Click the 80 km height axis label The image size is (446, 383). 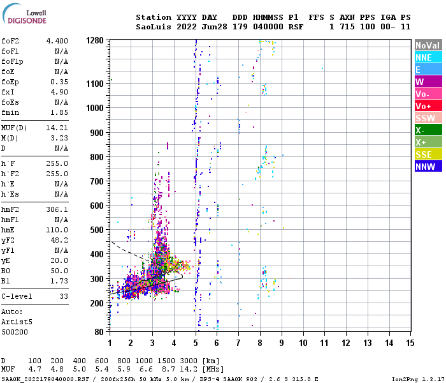[99, 332]
